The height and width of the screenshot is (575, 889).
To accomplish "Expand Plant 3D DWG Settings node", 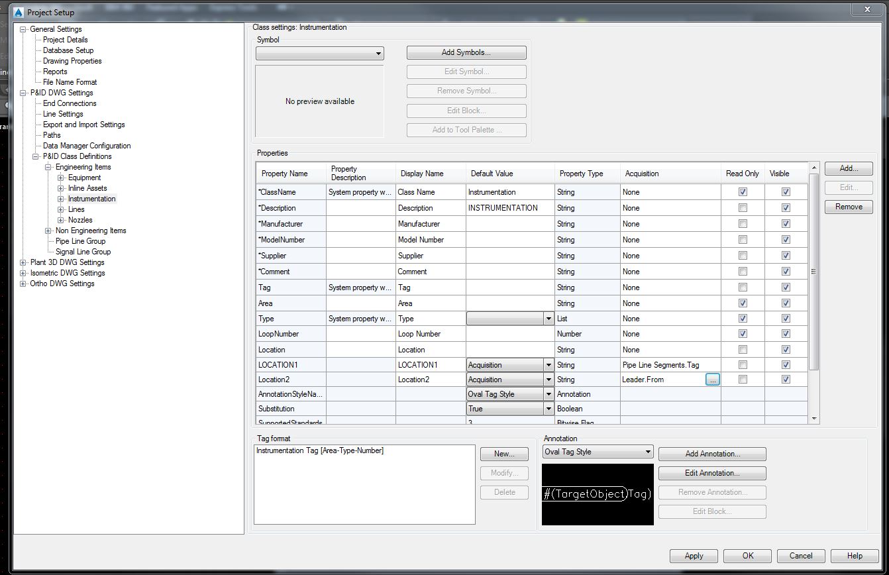I will [23, 262].
